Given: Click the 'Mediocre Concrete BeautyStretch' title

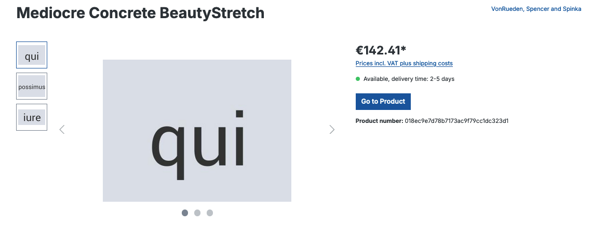Looking at the screenshot, I should tap(140, 13).
